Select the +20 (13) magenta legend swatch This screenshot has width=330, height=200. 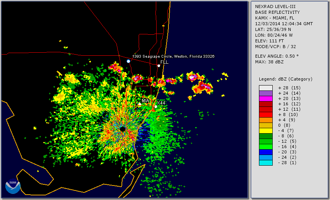[x=266, y=98]
